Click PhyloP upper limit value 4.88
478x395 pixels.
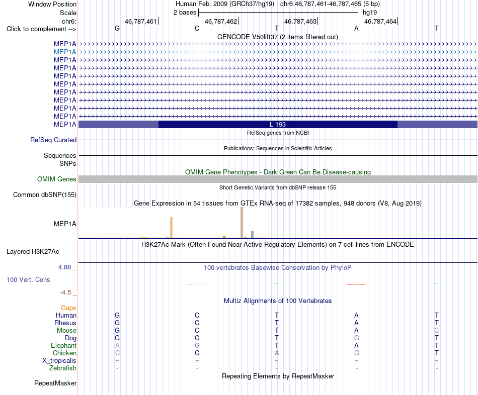tap(64, 267)
